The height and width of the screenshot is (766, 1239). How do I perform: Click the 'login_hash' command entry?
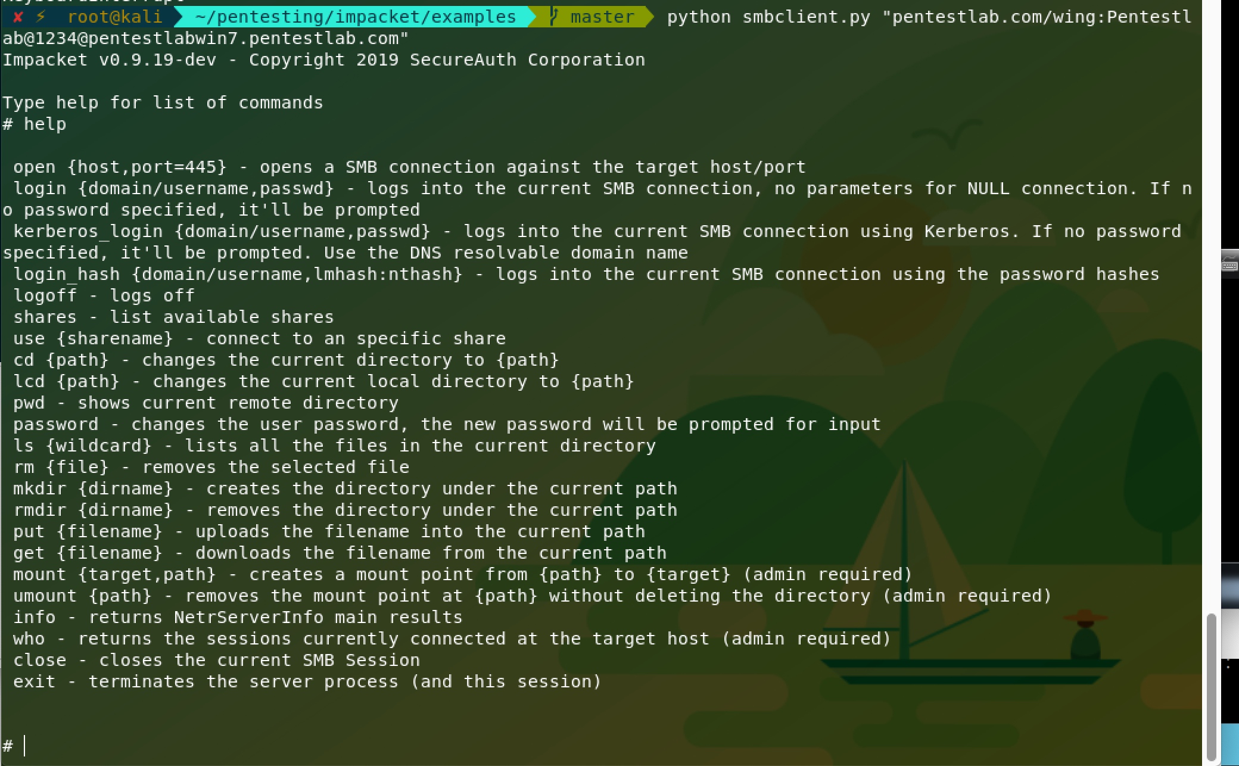[x=67, y=274]
